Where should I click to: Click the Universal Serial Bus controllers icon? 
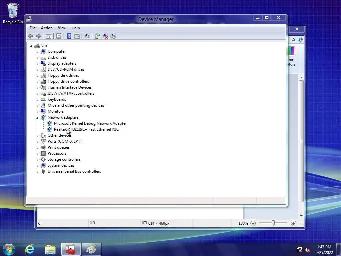pos(43,171)
